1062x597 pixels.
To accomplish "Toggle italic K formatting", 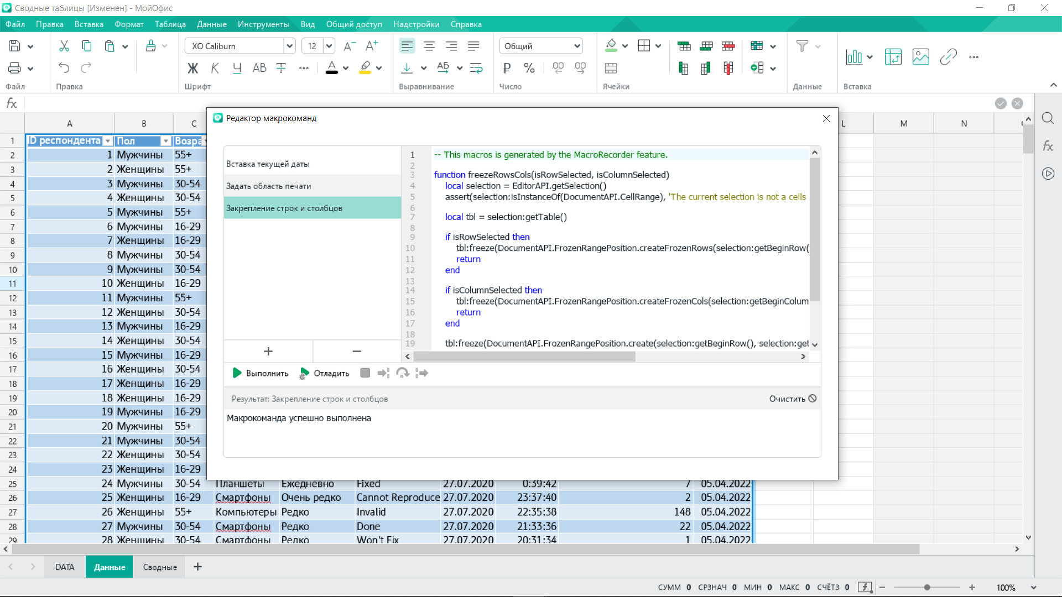I will pos(215,68).
